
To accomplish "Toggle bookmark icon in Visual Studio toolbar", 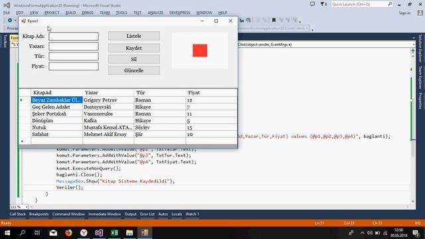I will coord(274,20).
